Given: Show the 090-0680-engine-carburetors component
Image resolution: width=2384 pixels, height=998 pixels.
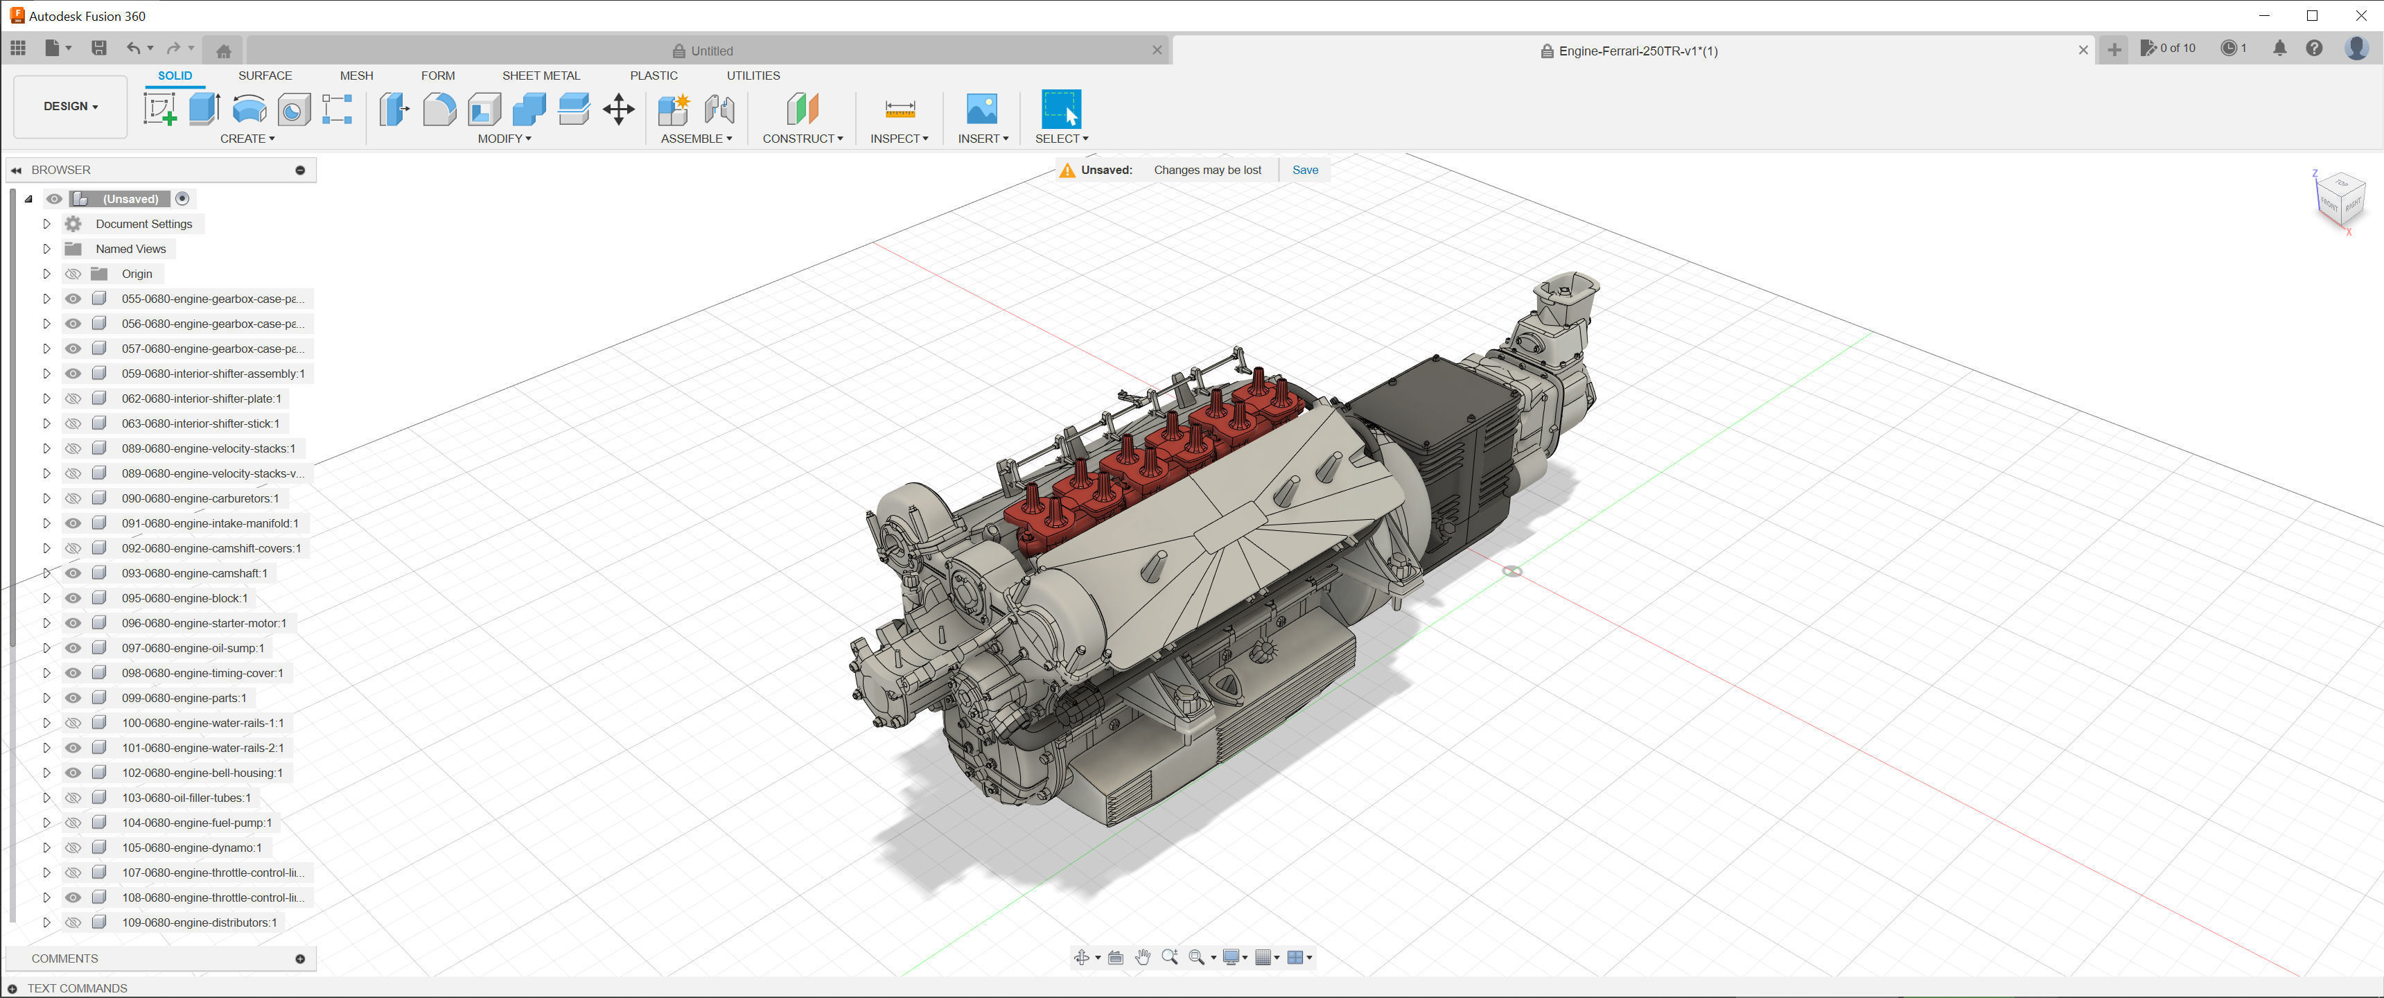Looking at the screenshot, I should click(73, 498).
